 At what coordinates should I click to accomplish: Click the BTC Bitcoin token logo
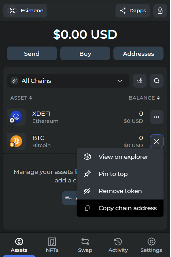point(16,141)
